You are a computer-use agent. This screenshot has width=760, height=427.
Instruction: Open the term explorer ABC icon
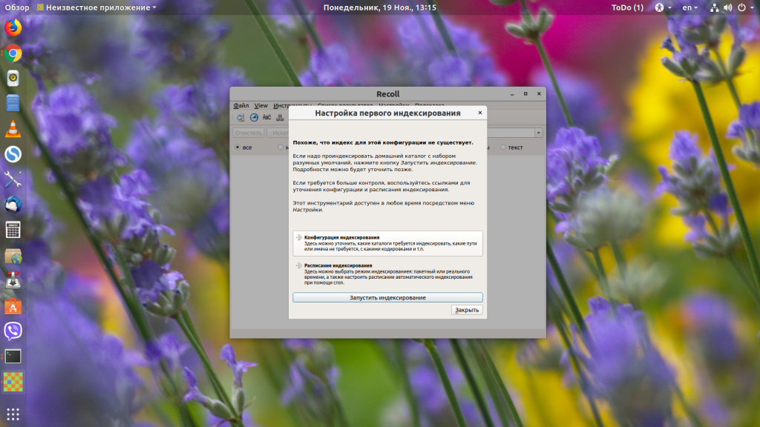266,118
